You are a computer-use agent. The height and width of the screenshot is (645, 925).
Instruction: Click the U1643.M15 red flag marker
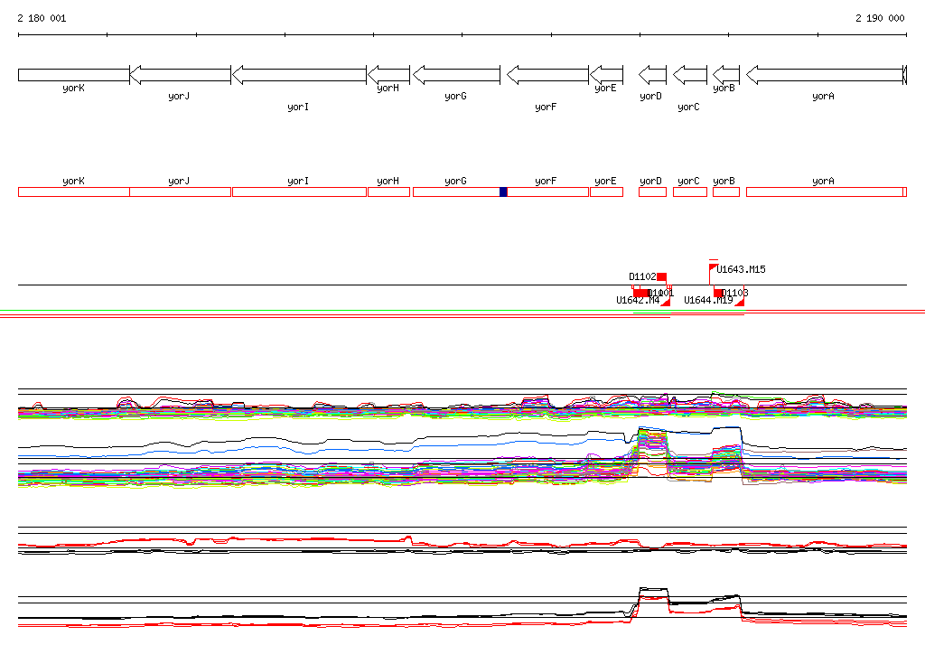click(714, 268)
